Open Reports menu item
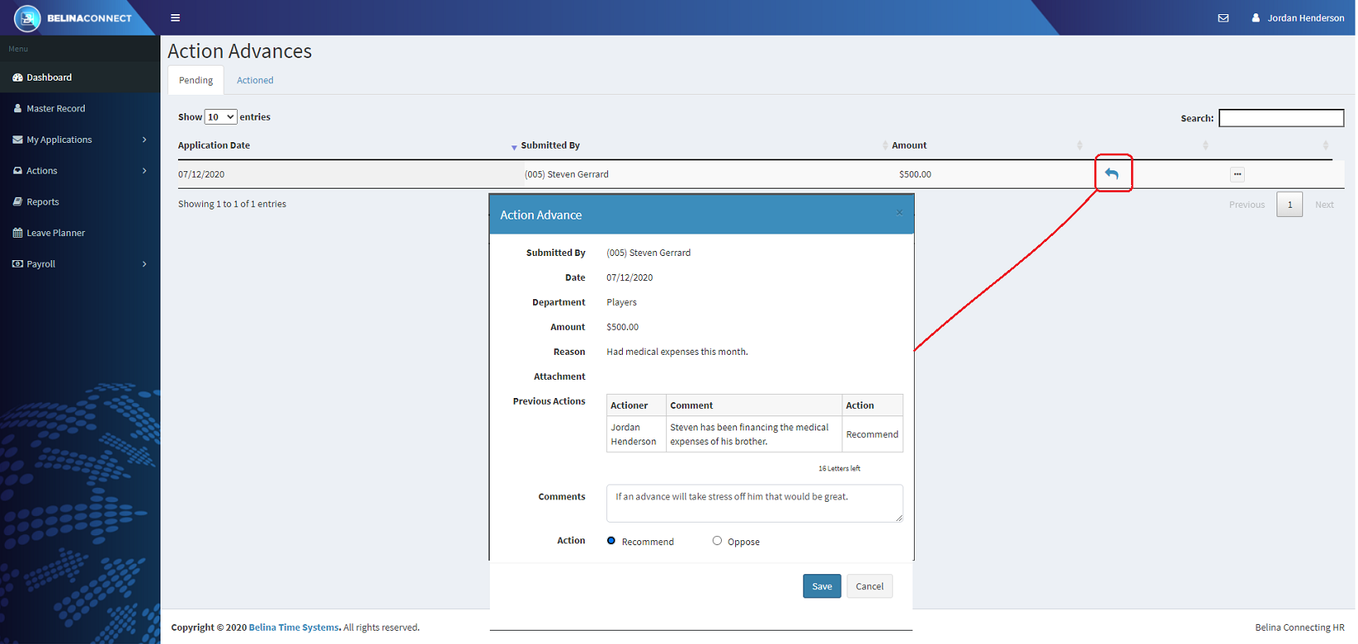1358x644 pixels. click(x=80, y=202)
